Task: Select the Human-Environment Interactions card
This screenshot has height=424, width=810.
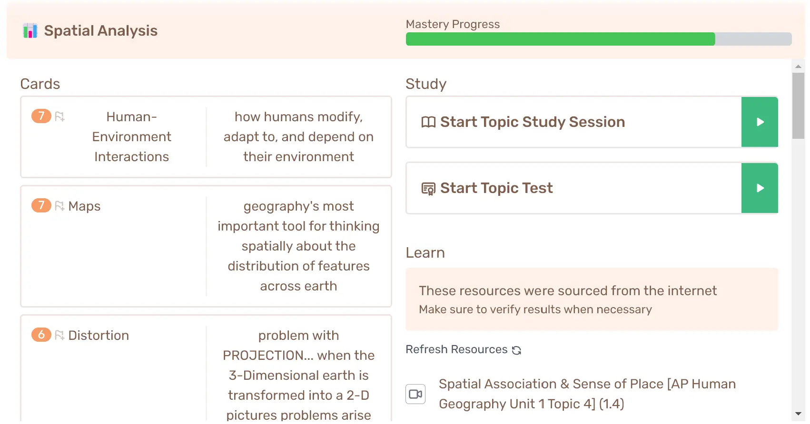Action: click(x=206, y=137)
